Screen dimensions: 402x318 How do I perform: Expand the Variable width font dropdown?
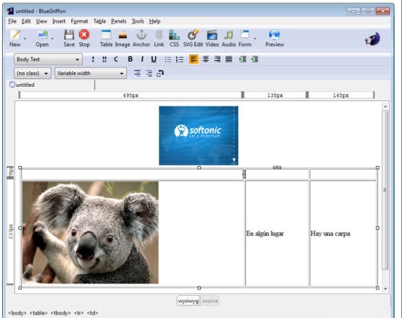91,73
